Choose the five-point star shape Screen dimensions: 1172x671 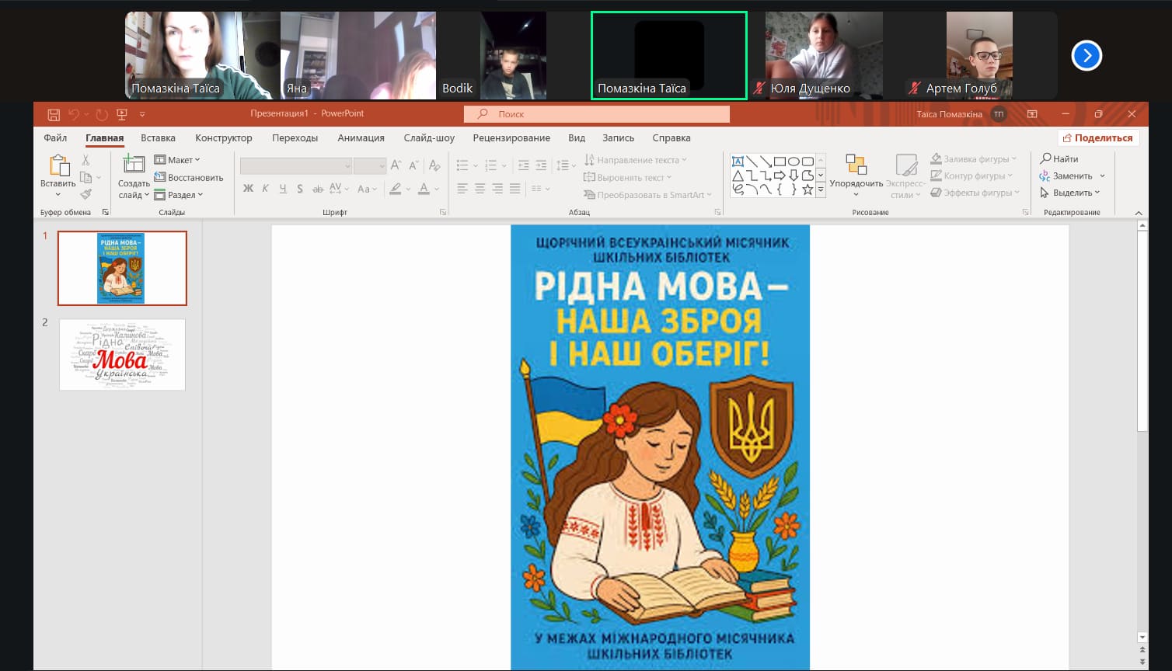coord(807,189)
